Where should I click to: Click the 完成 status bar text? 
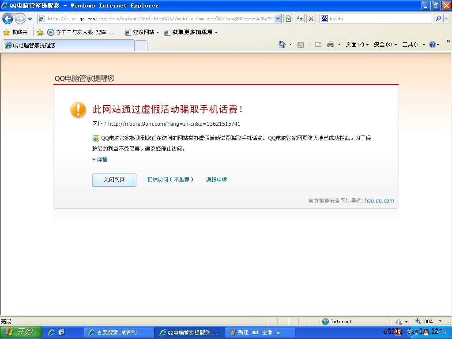point(6,321)
